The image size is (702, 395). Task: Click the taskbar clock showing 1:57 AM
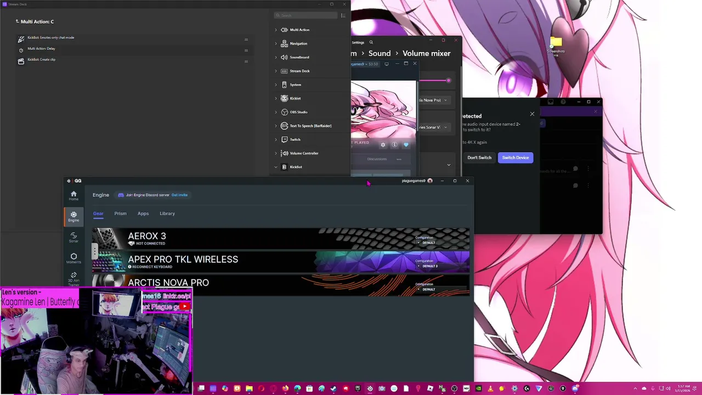click(x=683, y=388)
